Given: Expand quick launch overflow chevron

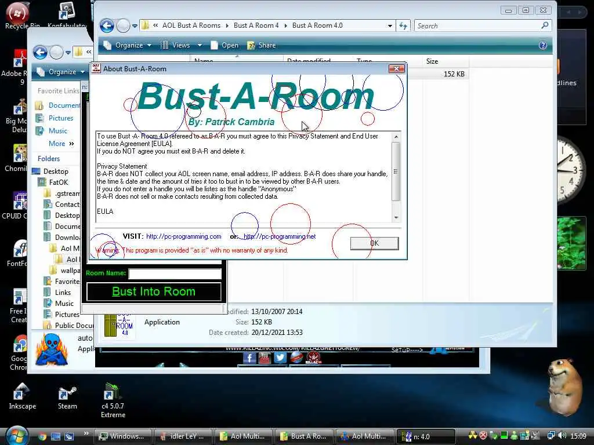Looking at the screenshot, I should click(x=86, y=433).
